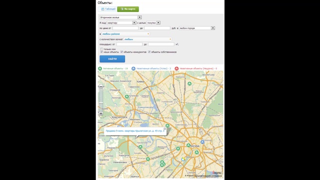The width and height of the screenshot is (320, 180).
Task: Click the green marker southeast of the Москва label
Action: 196,152
